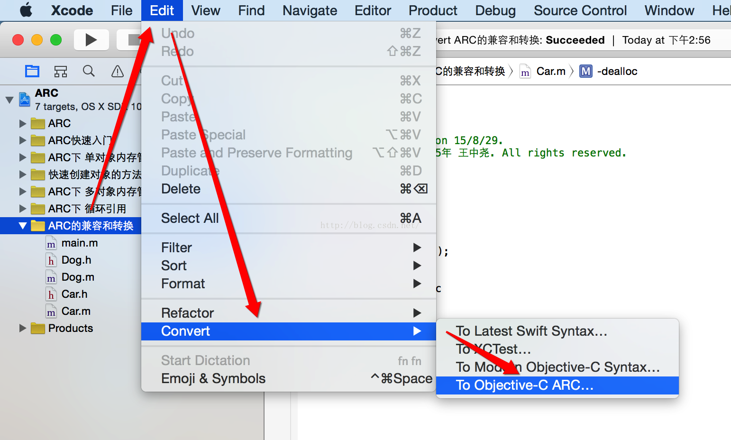This screenshot has height=440, width=731.
Task: Collapse the ARC project root triangle
Action: [x=9, y=100]
